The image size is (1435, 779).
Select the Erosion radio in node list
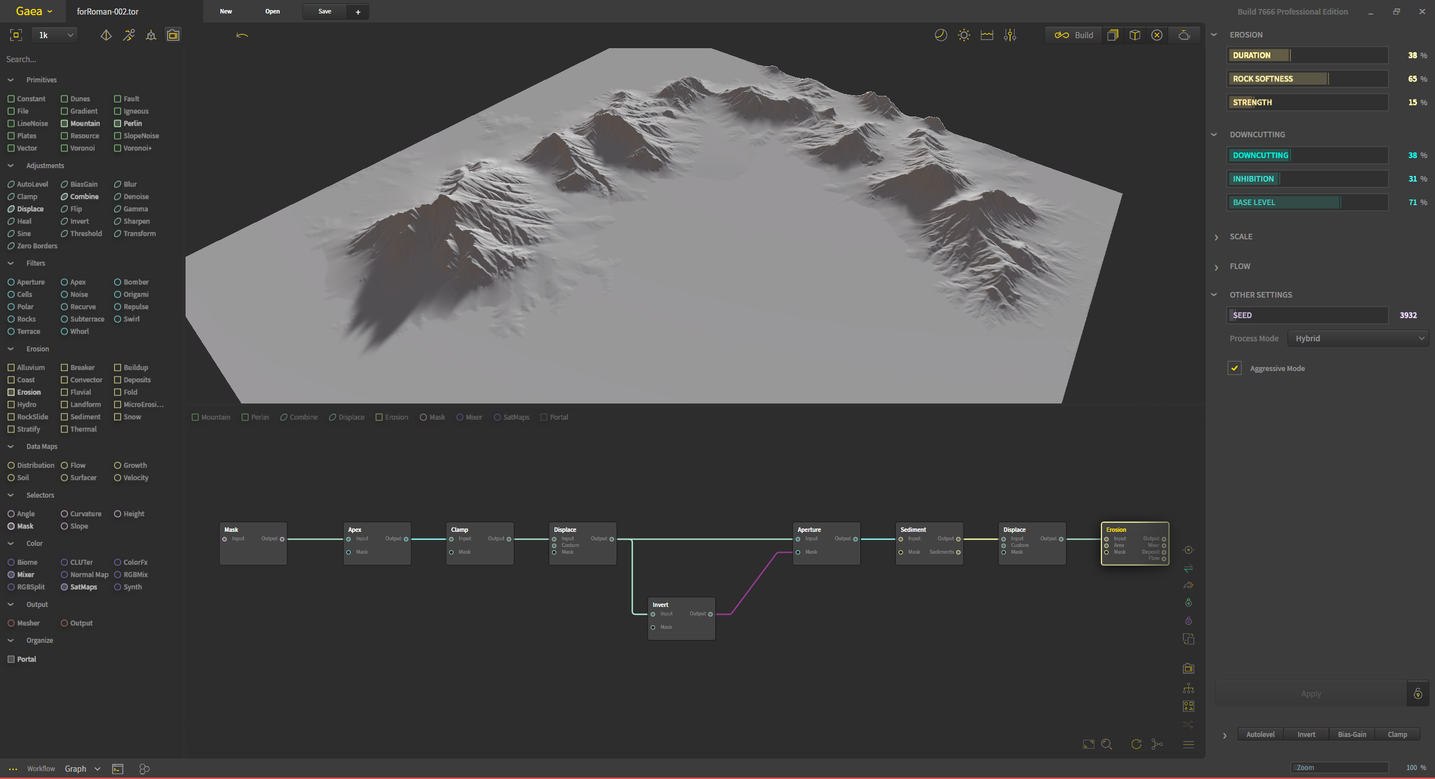pyautogui.click(x=380, y=417)
